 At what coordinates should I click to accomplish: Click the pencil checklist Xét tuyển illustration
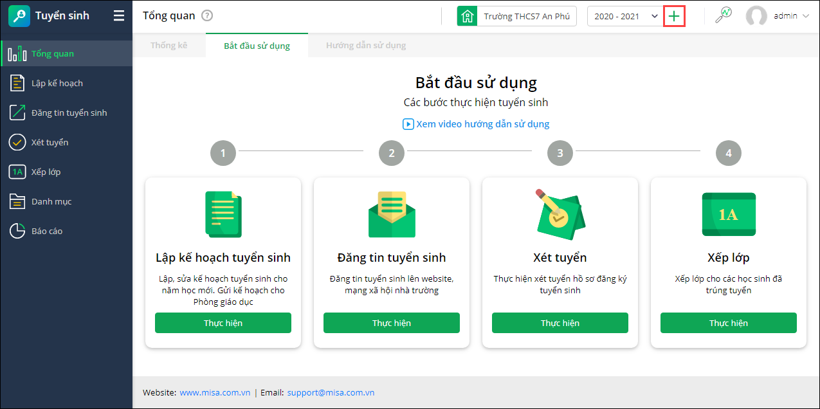point(560,213)
